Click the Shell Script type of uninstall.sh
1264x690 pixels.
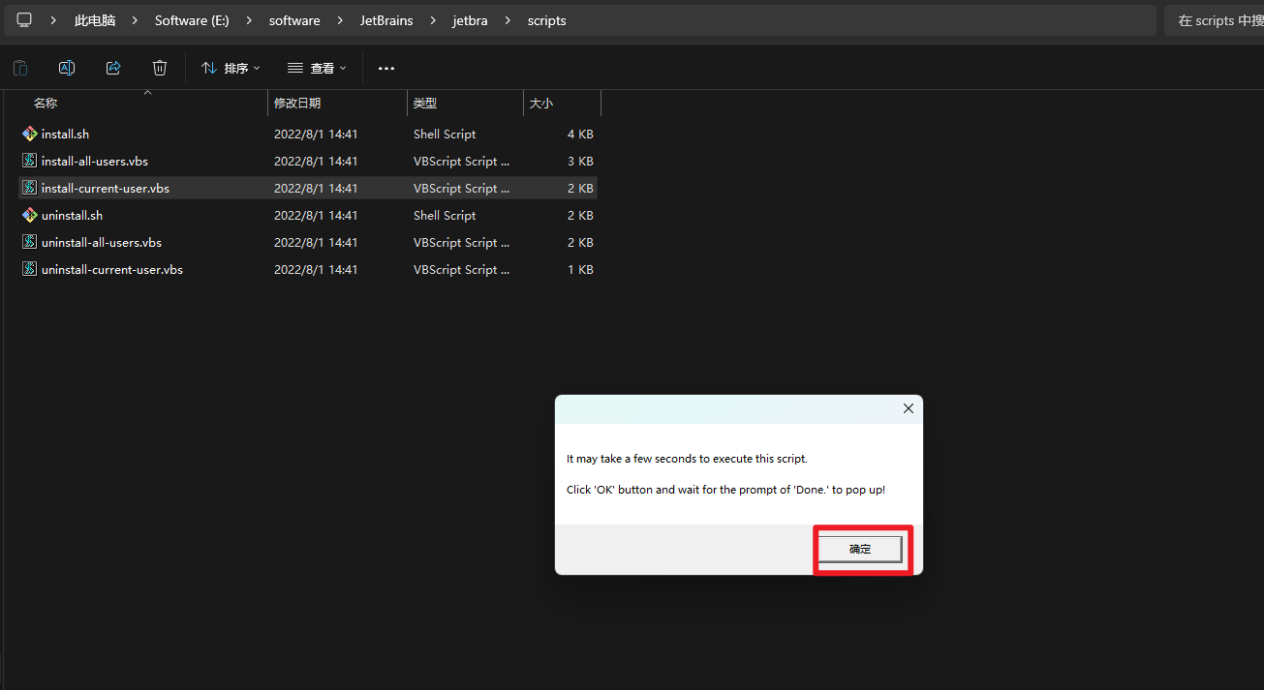coord(445,216)
